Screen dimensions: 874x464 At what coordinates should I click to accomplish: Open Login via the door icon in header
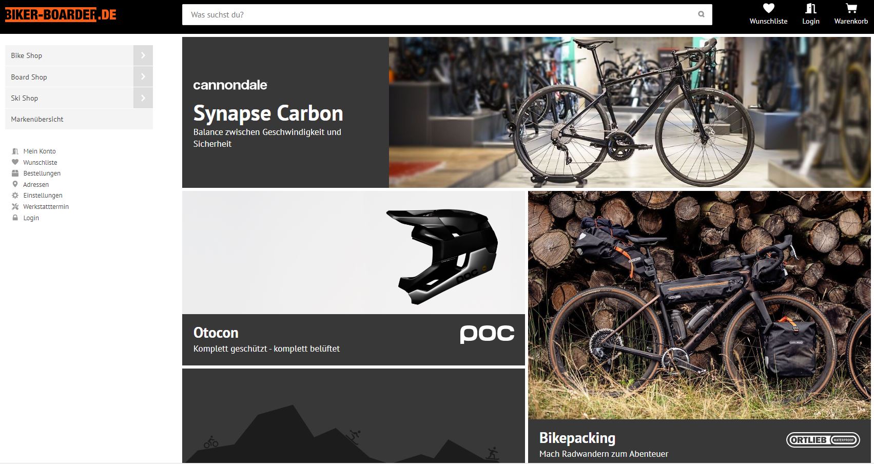(x=810, y=9)
